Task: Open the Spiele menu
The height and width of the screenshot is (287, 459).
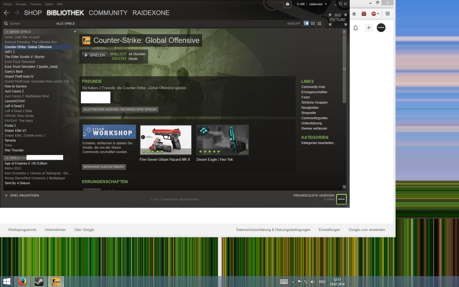Action: pyautogui.click(x=49, y=4)
